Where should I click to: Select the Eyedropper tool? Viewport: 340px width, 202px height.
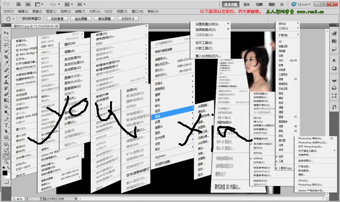click(x=6, y=63)
